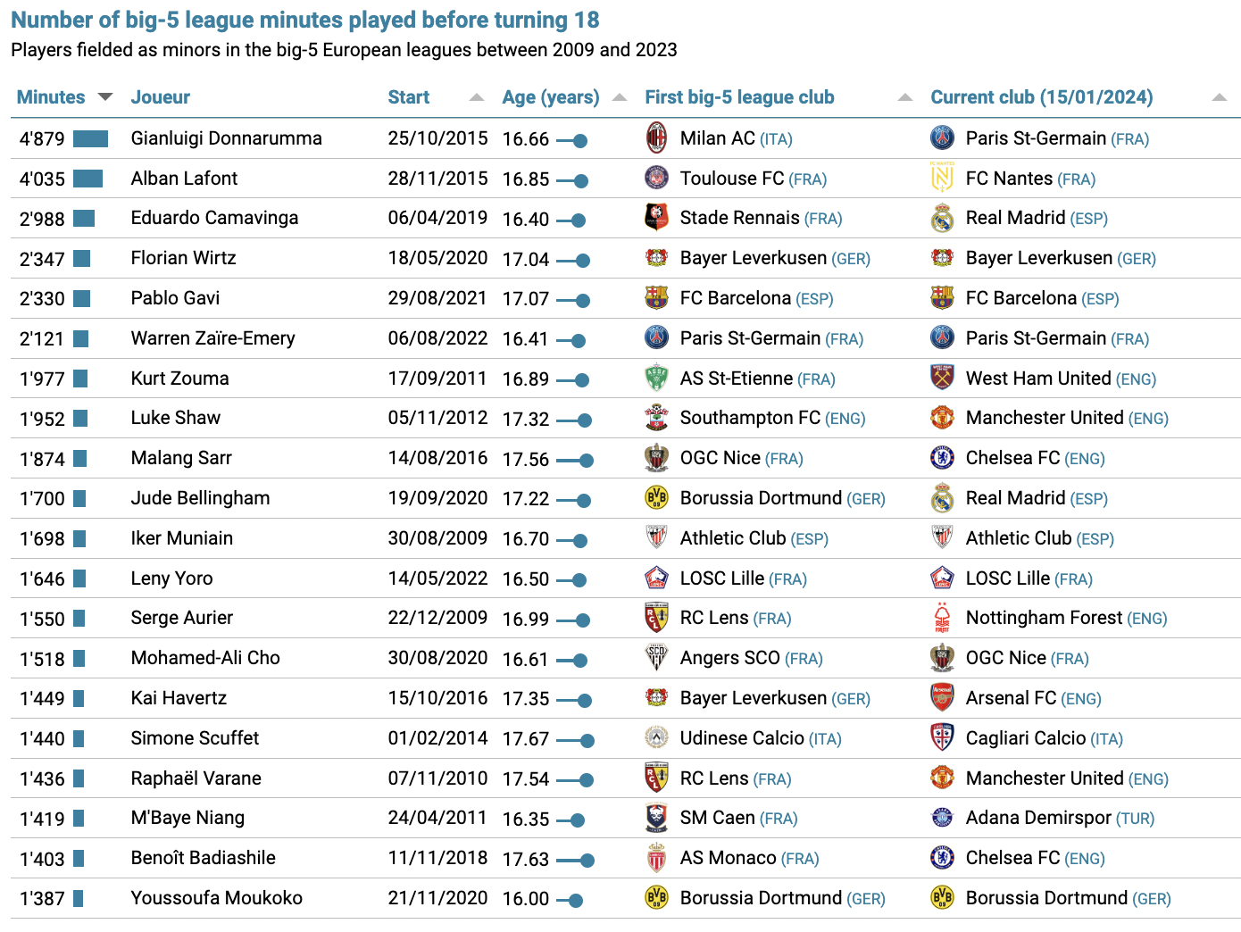Click Donnarumma's 4'879 minutes bar
This screenshot has height=932, width=1241.
click(90, 138)
